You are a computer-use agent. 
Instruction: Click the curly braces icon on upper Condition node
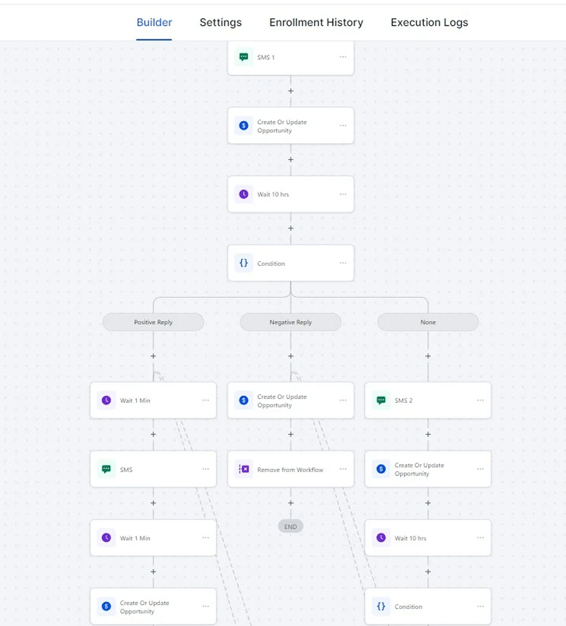244,263
